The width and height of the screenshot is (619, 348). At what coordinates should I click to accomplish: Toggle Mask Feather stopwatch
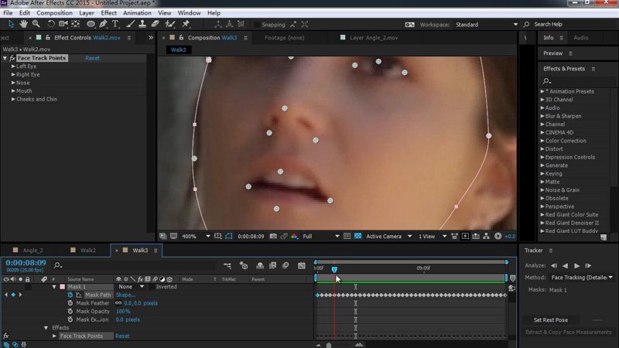tap(70, 303)
